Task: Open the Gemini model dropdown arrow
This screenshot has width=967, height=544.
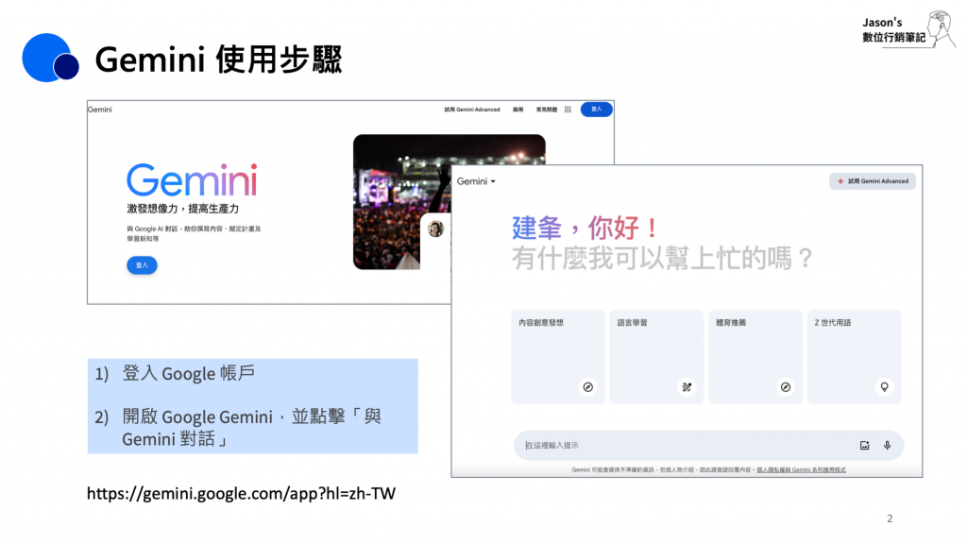Action: coord(493,181)
